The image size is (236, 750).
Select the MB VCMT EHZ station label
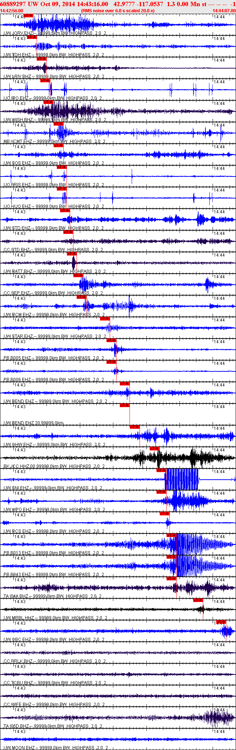click(x=54, y=141)
